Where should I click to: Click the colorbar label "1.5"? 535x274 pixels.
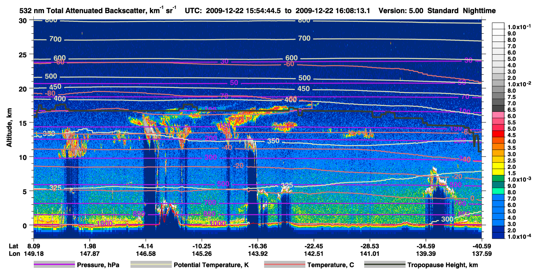(511, 173)
